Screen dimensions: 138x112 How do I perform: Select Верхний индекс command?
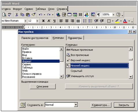pyautogui.click(x=97, y=60)
